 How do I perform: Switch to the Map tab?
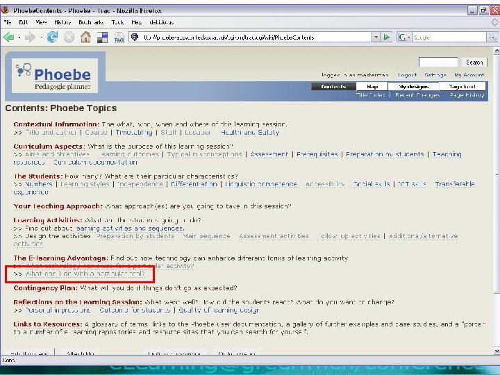[x=372, y=86]
